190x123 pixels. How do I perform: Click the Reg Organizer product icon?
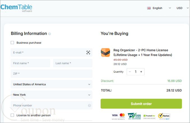[x=105, y=52]
